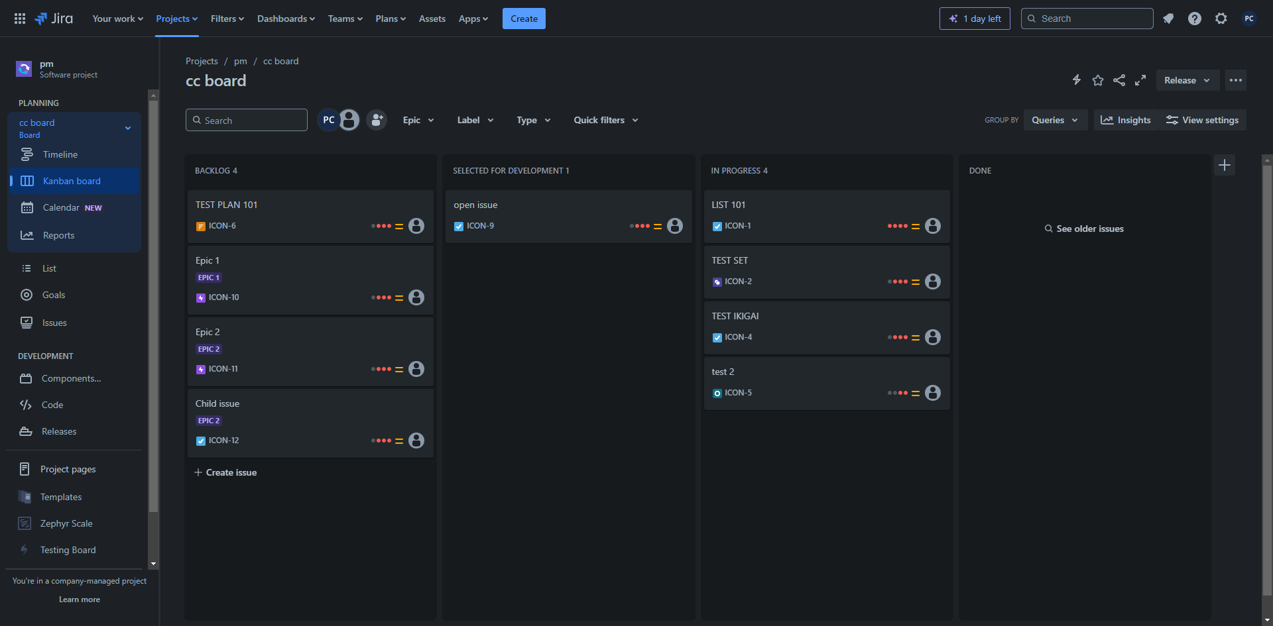Toggle the PC assignee avatar filter
Screen dimensions: 1273x626
(x=328, y=120)
